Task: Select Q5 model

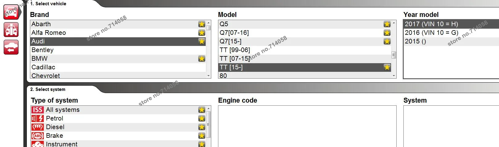Action: pos(305,24)
